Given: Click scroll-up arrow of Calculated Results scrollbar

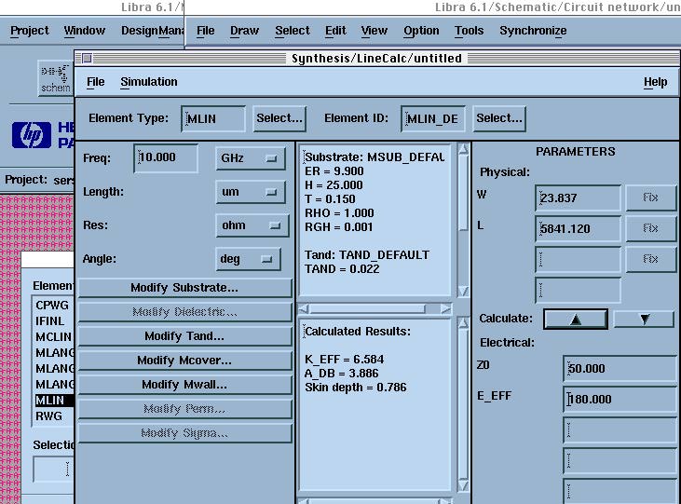Looking at the screenshot, I should point(463,323).
